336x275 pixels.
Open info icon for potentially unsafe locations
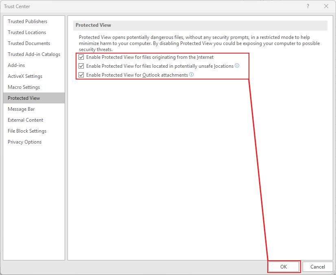(x=237, y=66)
